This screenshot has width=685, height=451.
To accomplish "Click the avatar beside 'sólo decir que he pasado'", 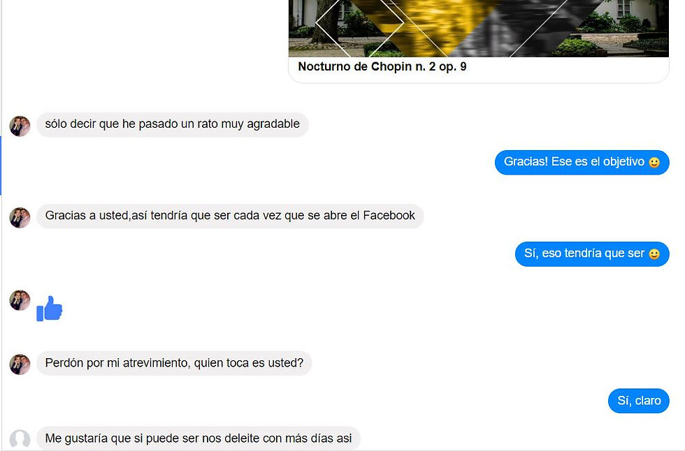I will pyautogui.click(x=20, y=126).
